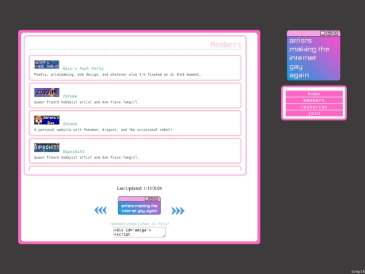Click the index webring link
365x274 pixels.
132,224
